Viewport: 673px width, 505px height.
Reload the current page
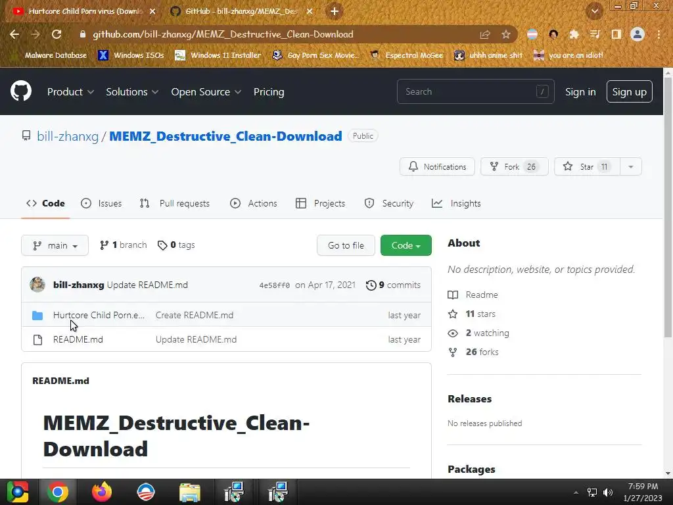(57, 34)
